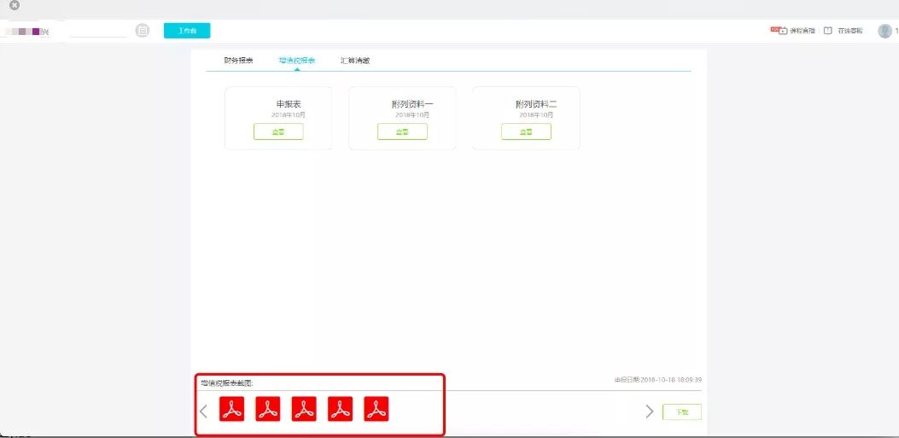Select the 增值税报表 tab
Image resolution: width=899 pixels, height=438 pixels.
coord(297,61)
